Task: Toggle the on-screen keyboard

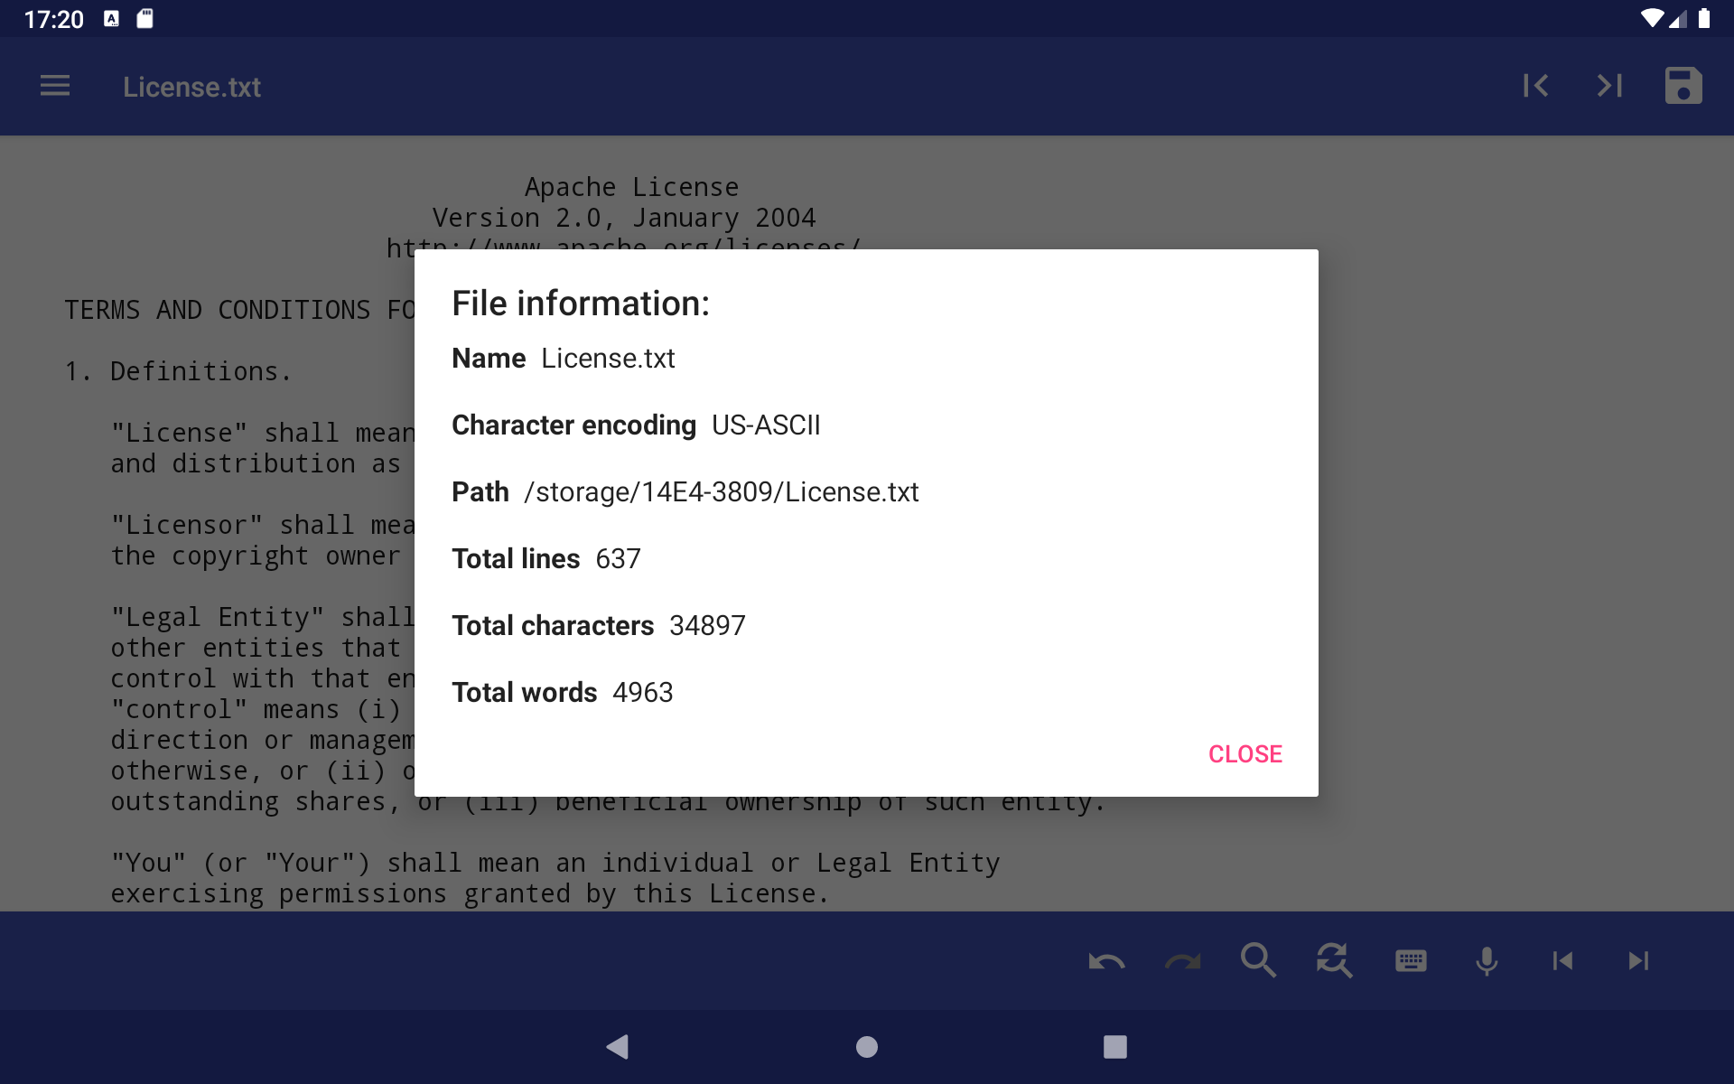Action: pos(1411,961)
